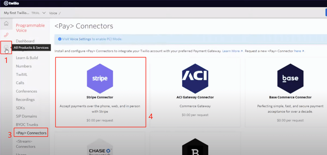Open Numbers in sidebar
This screenshot has width=327, height=155.
pos(24,66)
